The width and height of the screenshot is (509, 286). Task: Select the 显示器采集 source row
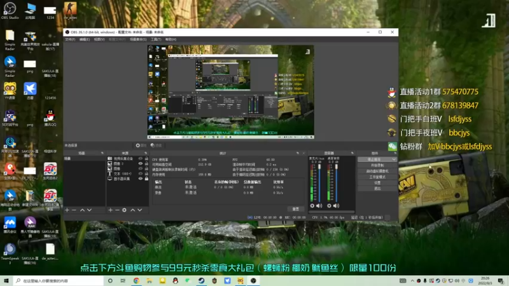pyautogui.click(x=128, y=179)
